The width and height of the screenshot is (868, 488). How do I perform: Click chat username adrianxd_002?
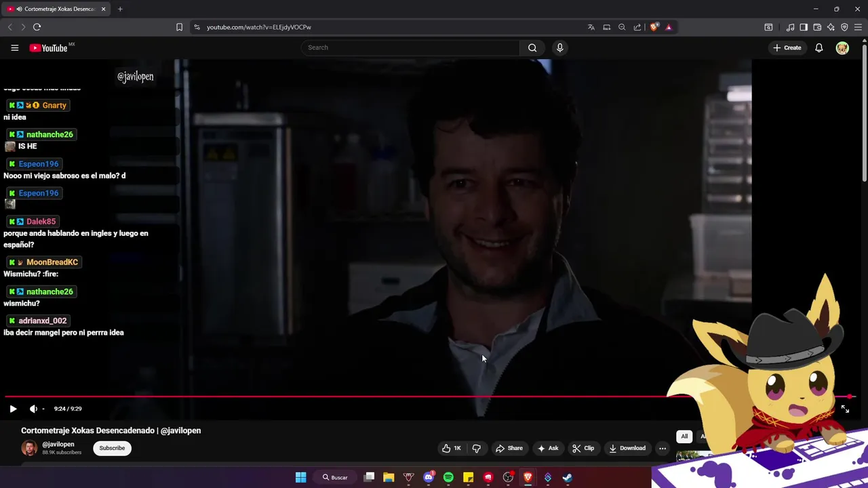(x=43, y=321)
